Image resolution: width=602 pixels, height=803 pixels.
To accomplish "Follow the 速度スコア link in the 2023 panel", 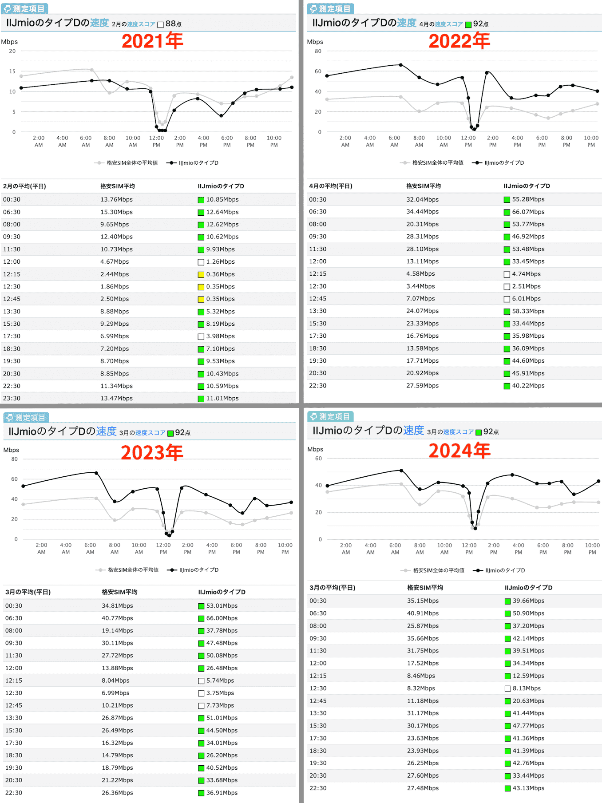I will pyautogui.click(x=150, y=433).
